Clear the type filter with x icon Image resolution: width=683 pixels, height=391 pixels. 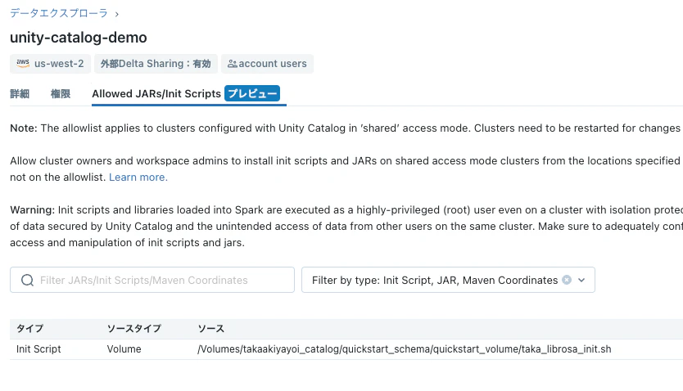(567, 280)
